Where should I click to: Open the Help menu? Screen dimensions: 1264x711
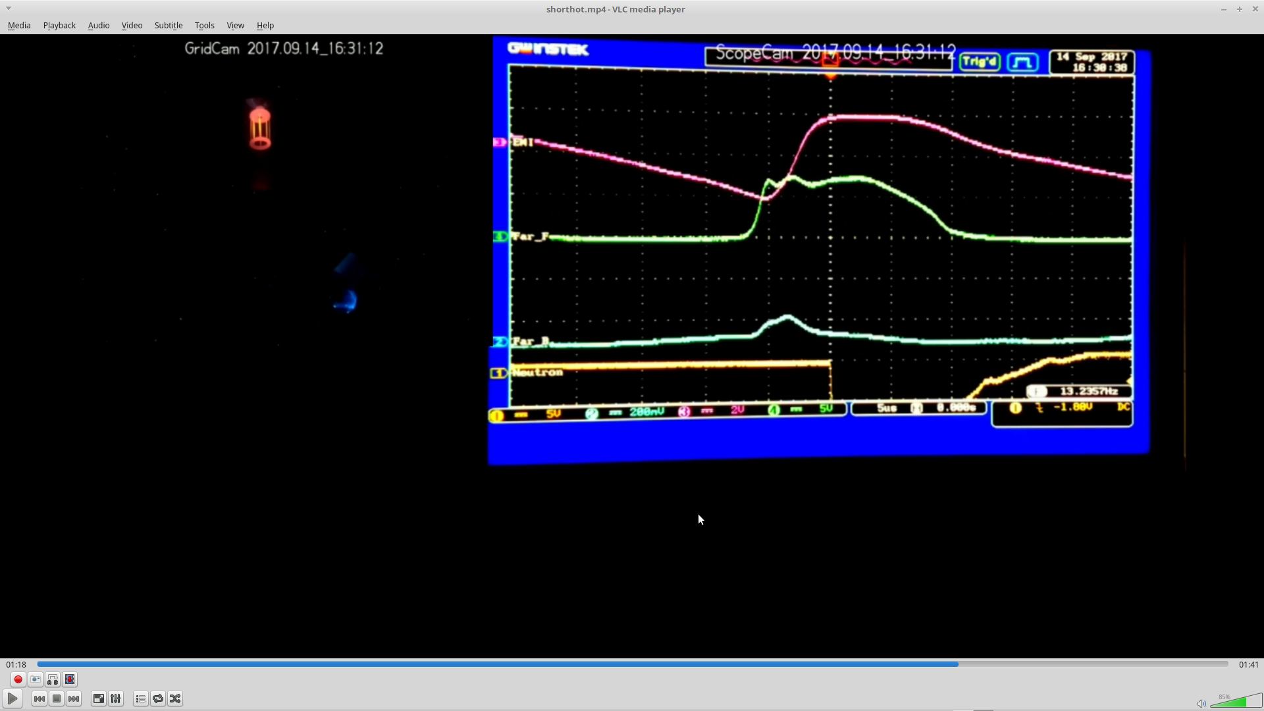point(265,25)
